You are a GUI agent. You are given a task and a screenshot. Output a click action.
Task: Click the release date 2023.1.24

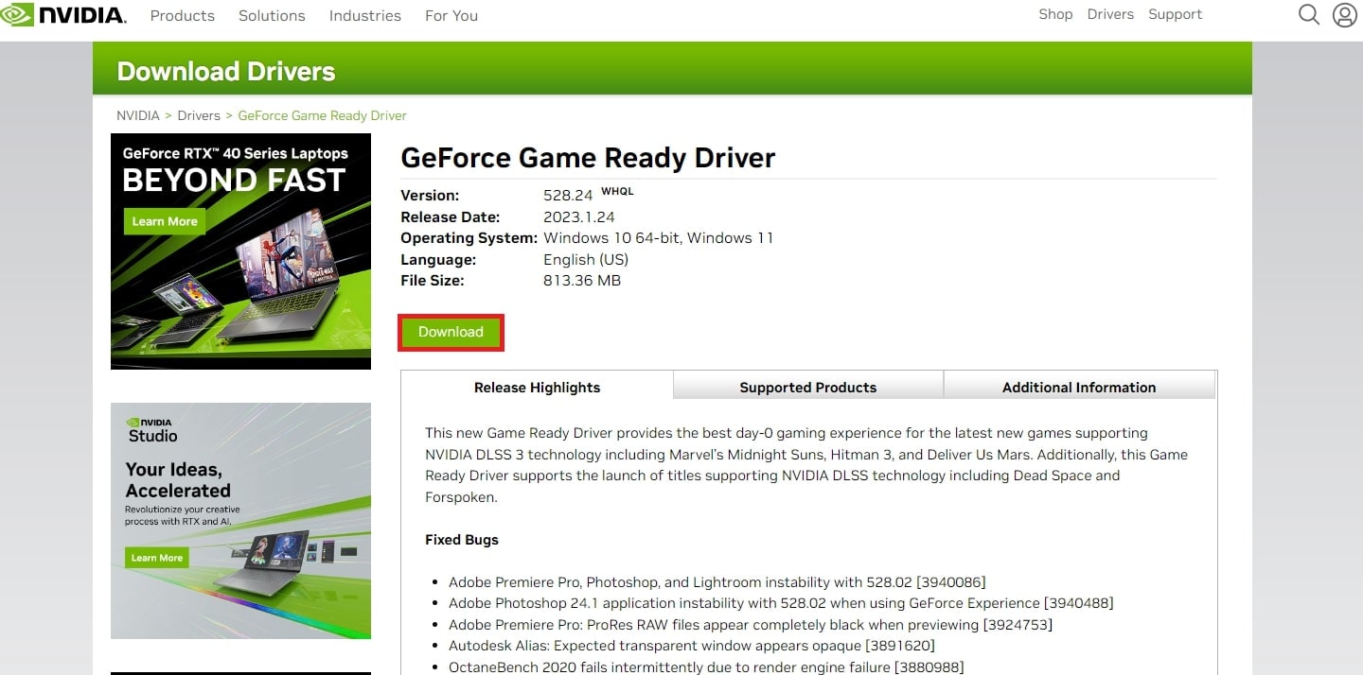(579, 216)
